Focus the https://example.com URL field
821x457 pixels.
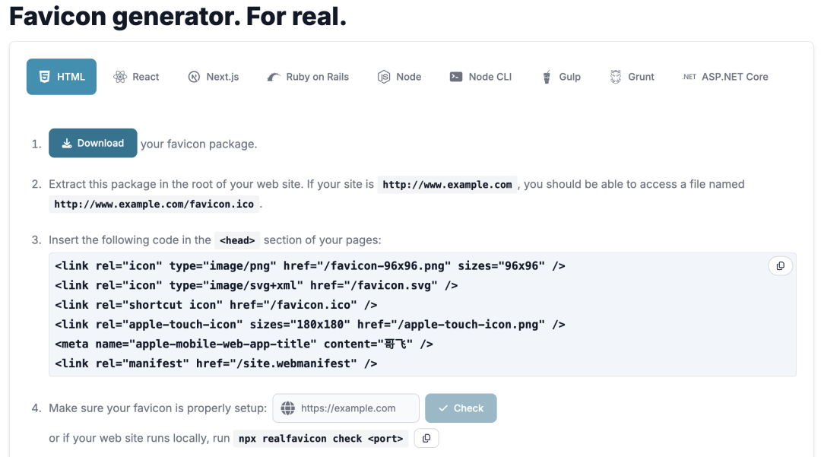click(x=346, y=408)
